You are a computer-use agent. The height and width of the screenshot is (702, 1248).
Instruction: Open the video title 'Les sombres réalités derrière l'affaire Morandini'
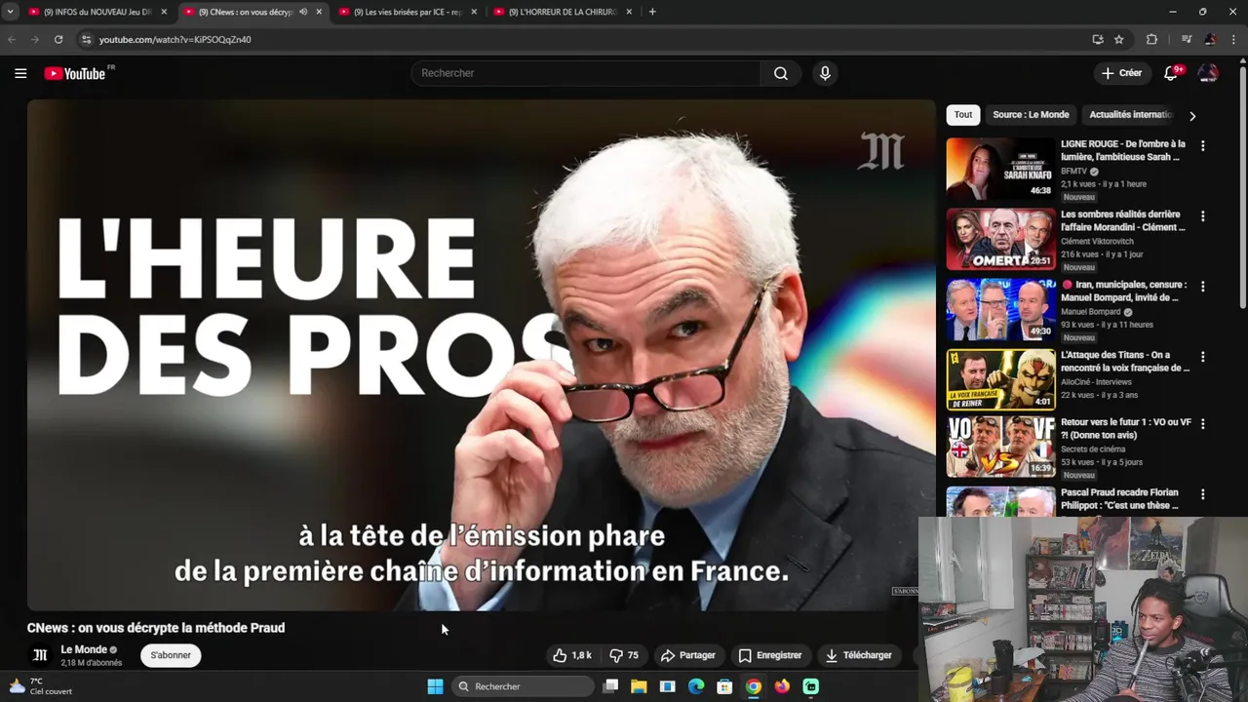[1123, 220]
